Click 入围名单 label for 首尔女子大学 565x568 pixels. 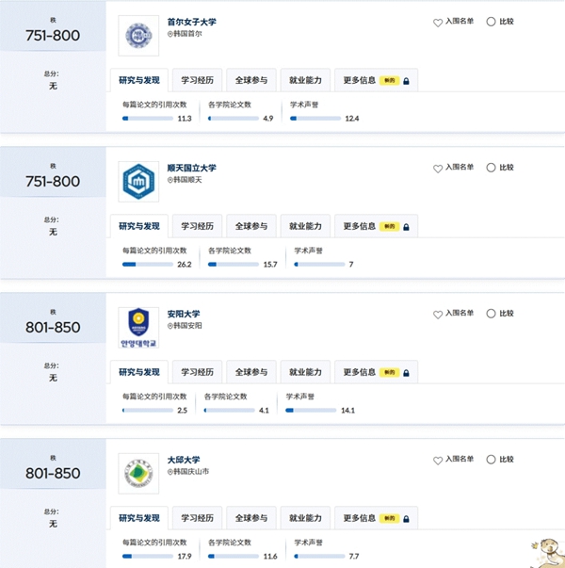[x=460, y=22]
